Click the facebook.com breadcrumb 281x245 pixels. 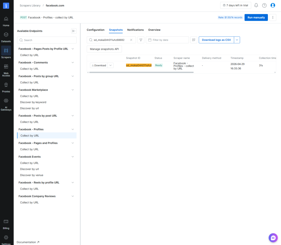(55, 5)
